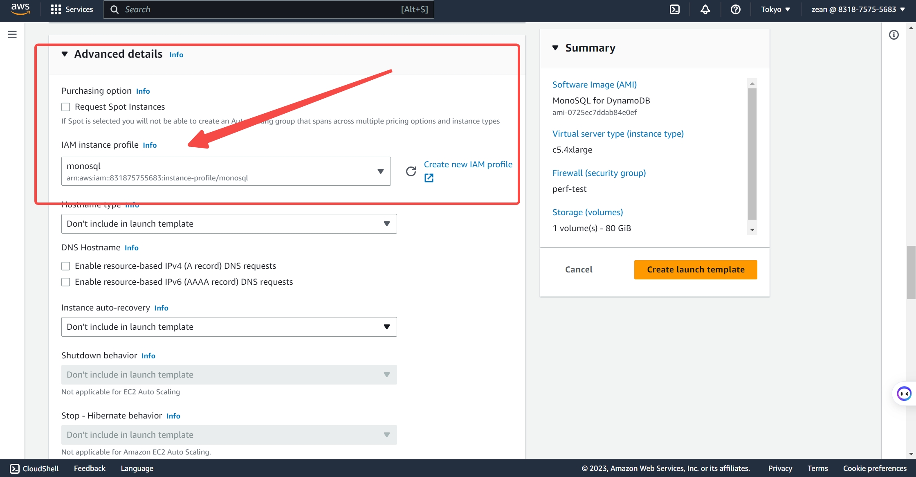Open Info link for Shutdown behavior
The width and height of the screenshot is (916, 477).
(x=148, y=356)
